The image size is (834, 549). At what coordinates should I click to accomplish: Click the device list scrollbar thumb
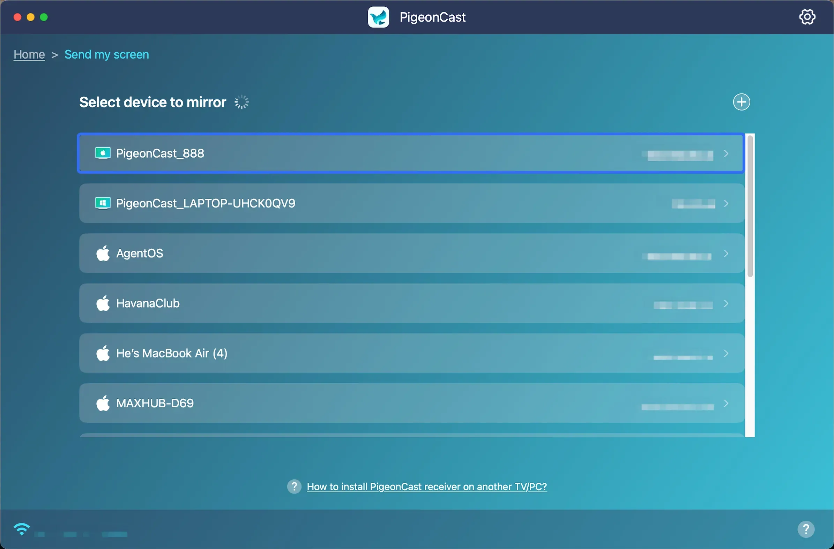tap(750, 206)
